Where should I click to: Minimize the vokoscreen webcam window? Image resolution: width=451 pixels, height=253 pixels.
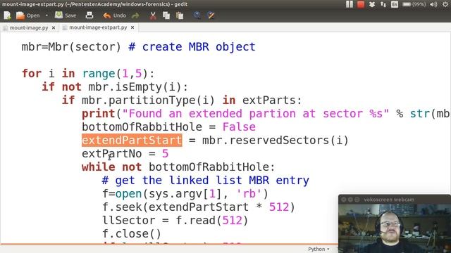(350, 200)
